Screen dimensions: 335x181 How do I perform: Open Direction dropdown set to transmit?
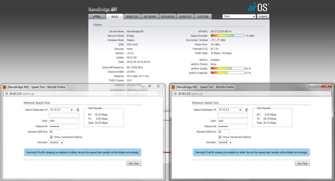225,142
